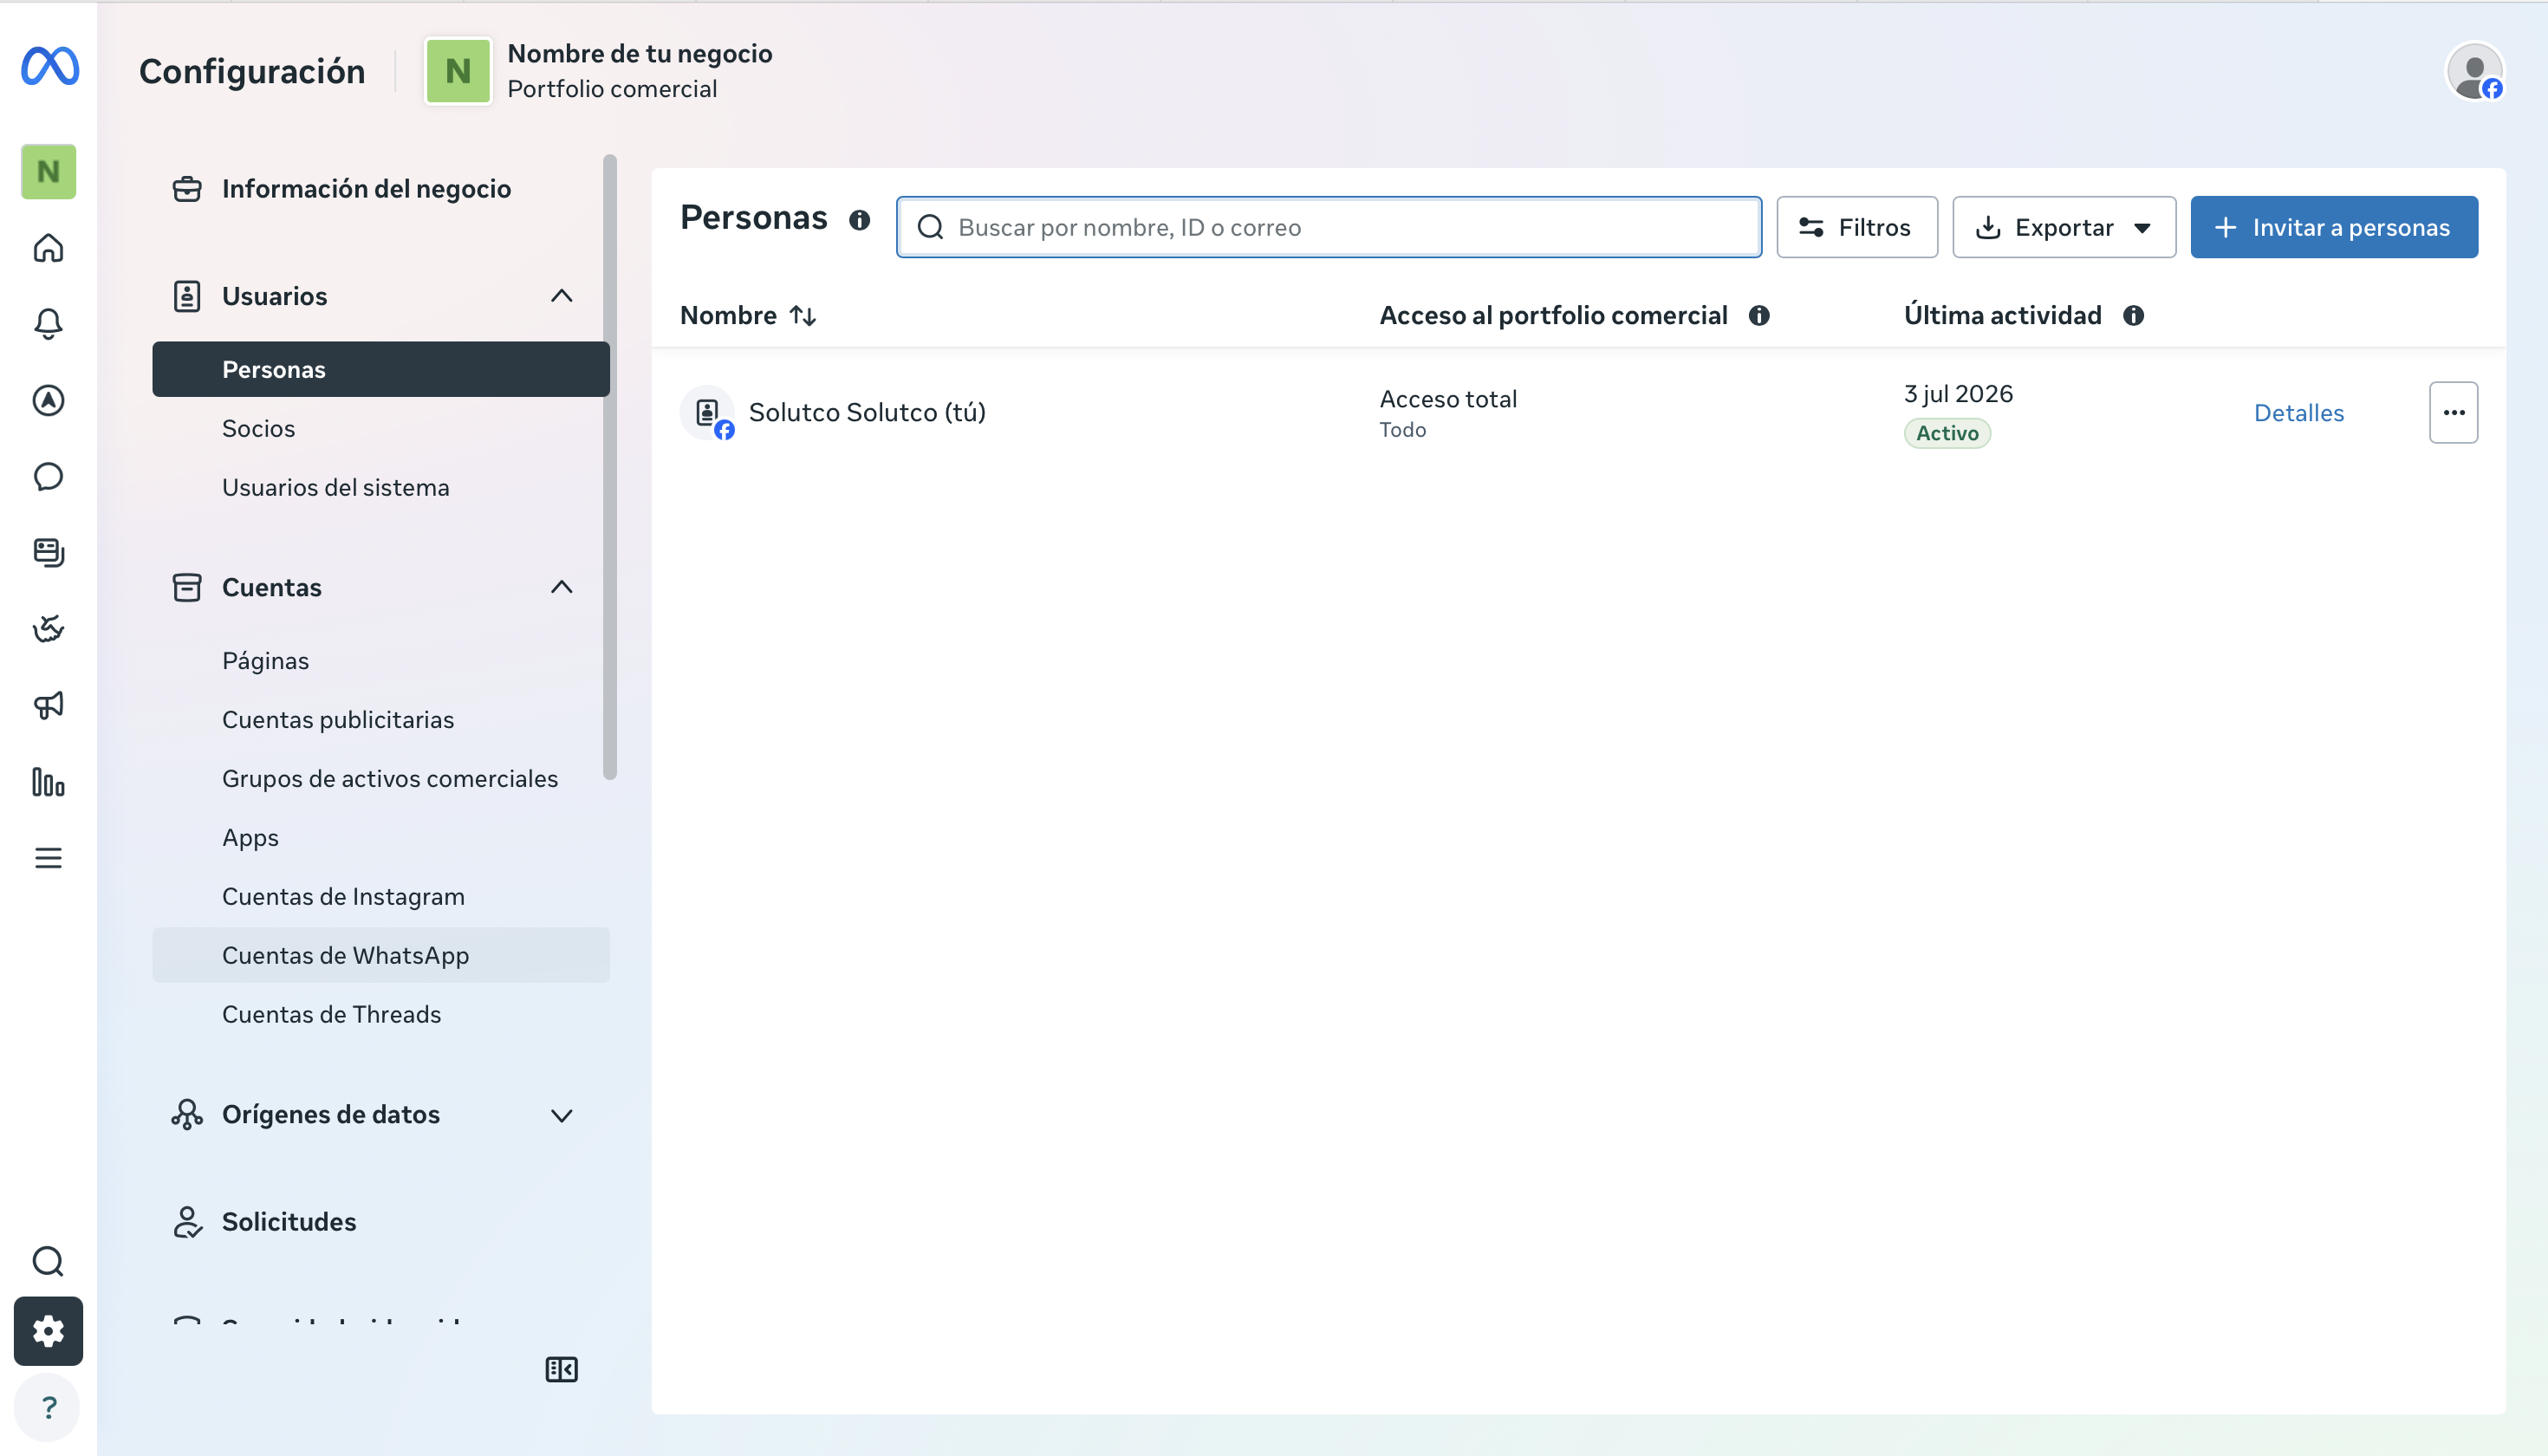Screen dimensions: 2548x1456
Task: Click the search magnifier in left rail
Action: tap(48, 1261)
